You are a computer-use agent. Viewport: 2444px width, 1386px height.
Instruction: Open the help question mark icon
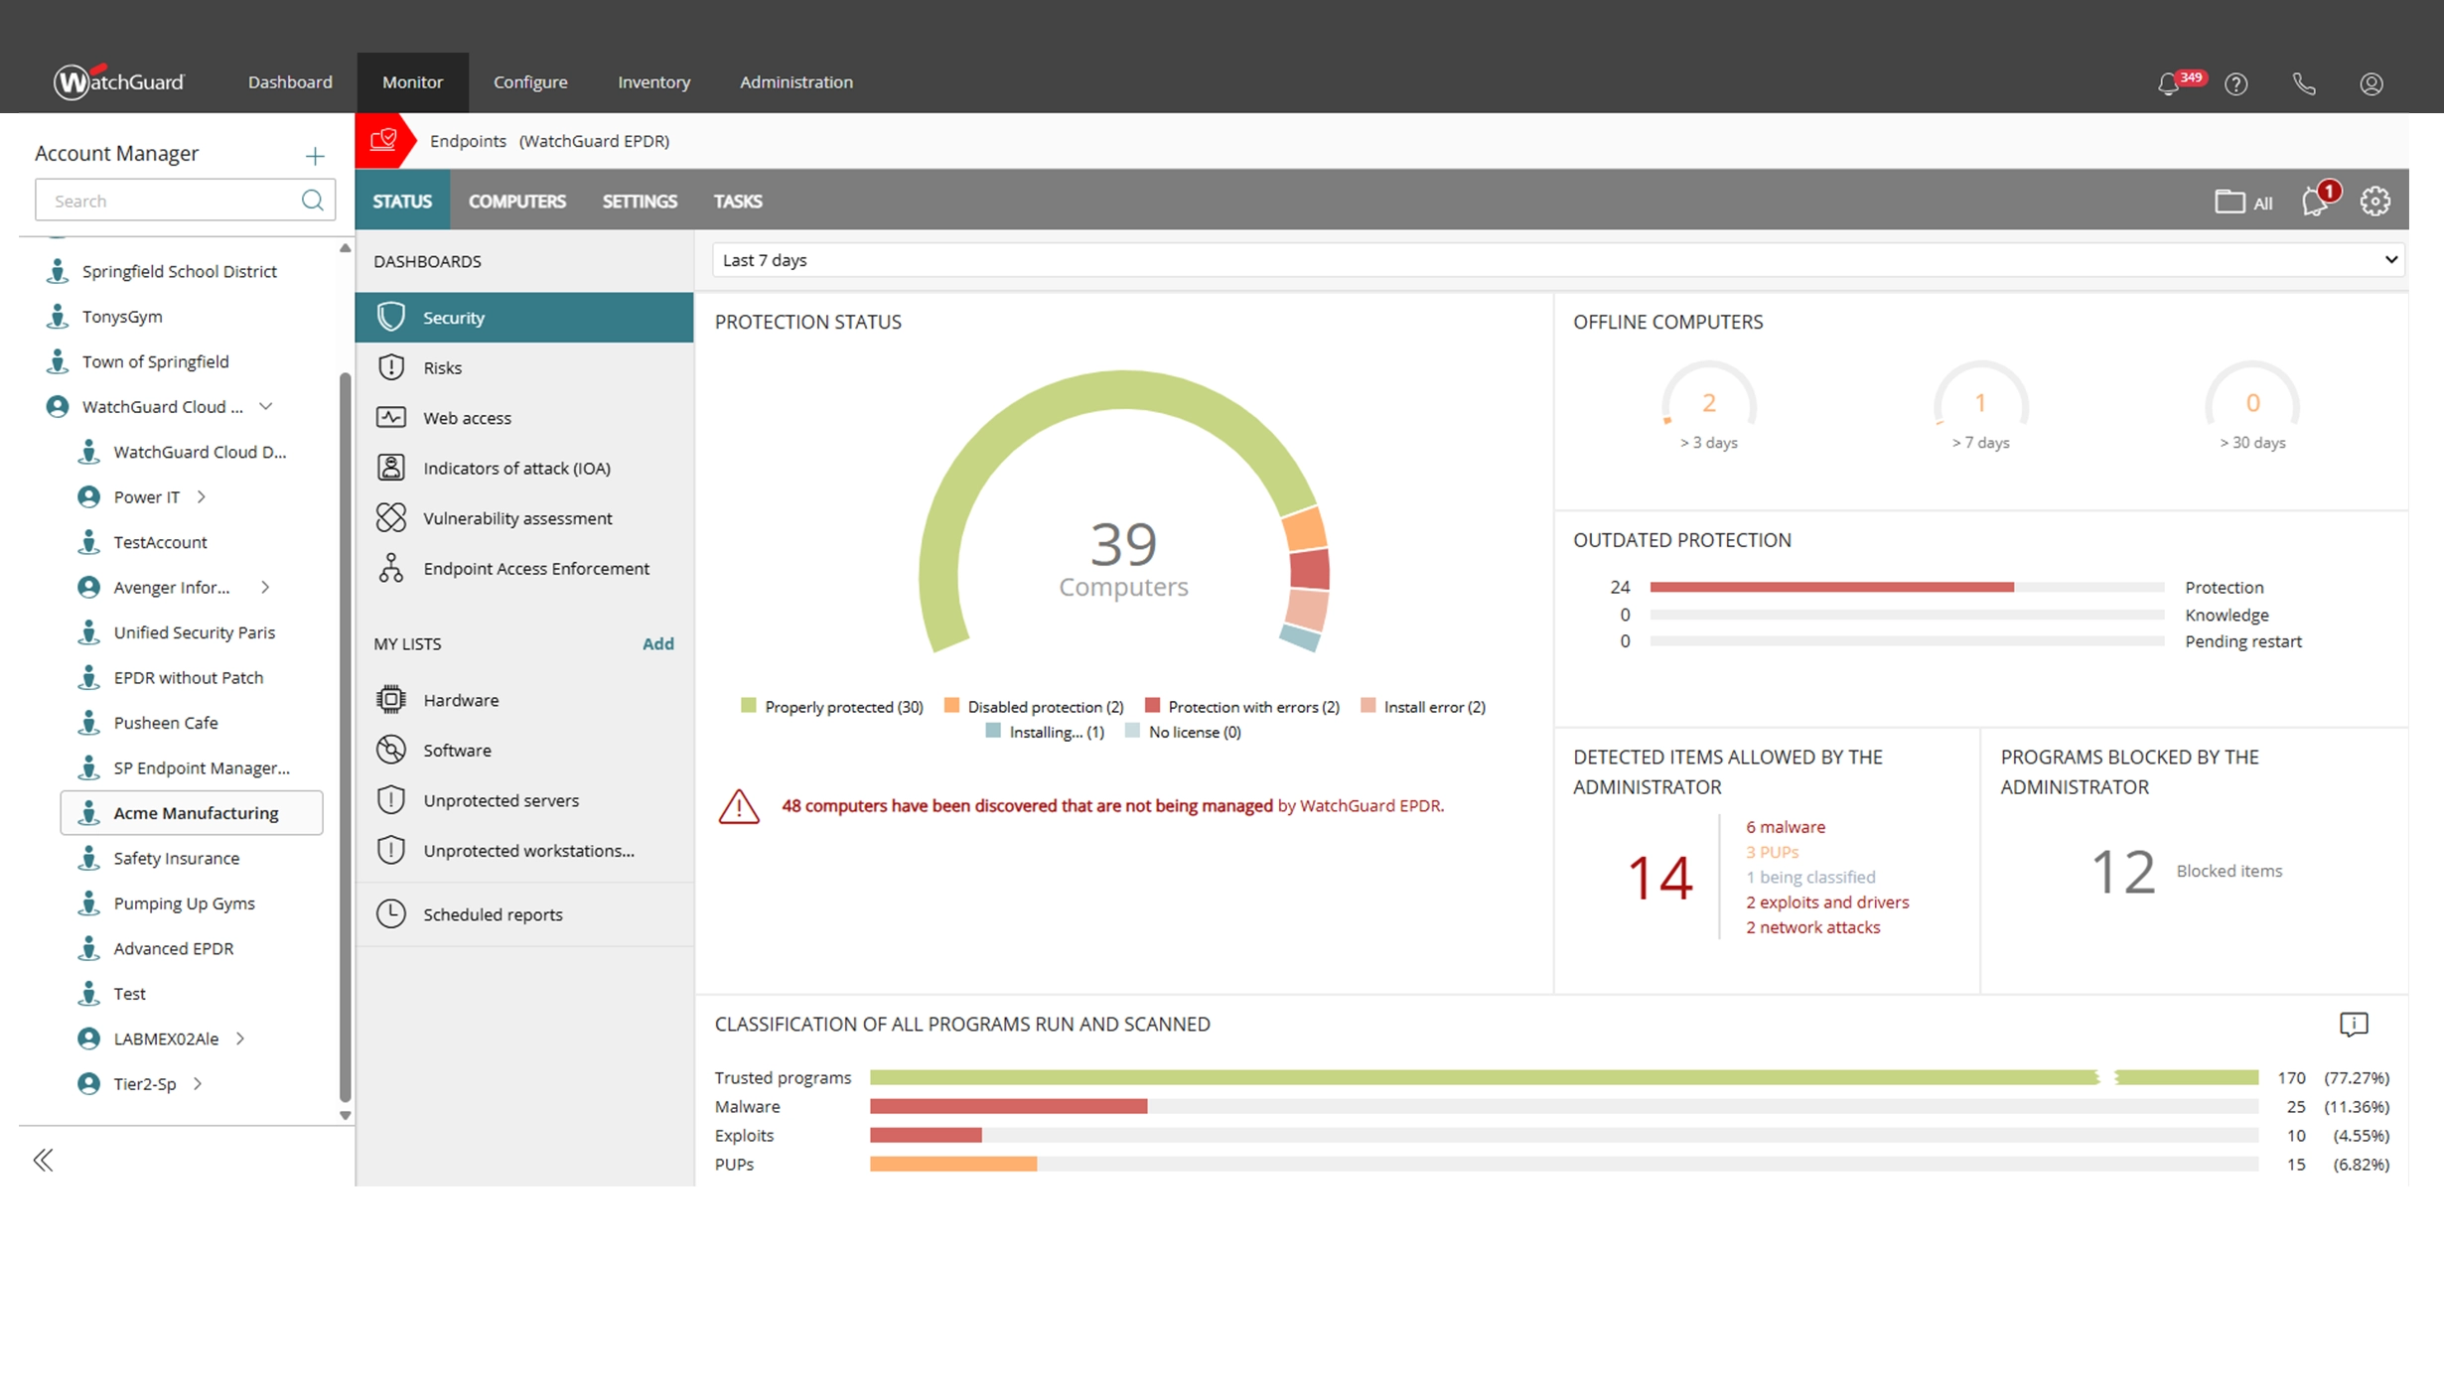tap(2236, 84)
